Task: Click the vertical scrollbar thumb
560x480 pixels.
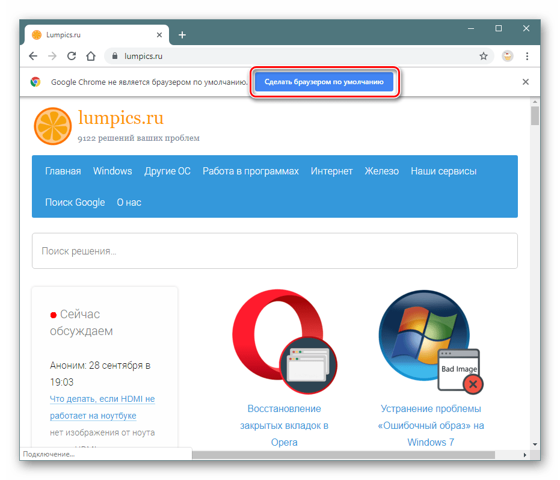Action: coord(535,115)
